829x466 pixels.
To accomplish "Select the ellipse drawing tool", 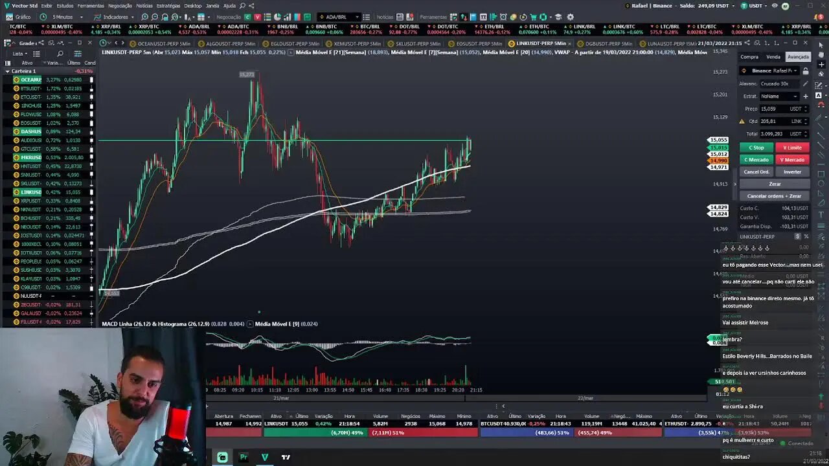I will click(821, 183).
